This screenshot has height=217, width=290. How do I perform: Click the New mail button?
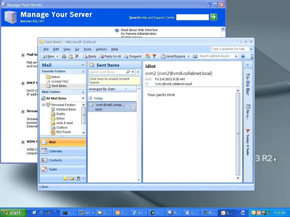coord(48,56)
